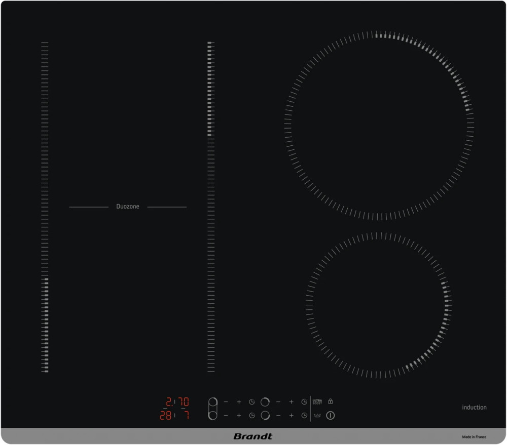Select the bottom-row round zone selector icon
The image size is (507, 445).
(265, 416)
